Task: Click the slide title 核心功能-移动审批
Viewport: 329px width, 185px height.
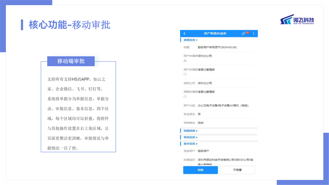Action: (70, 25)
